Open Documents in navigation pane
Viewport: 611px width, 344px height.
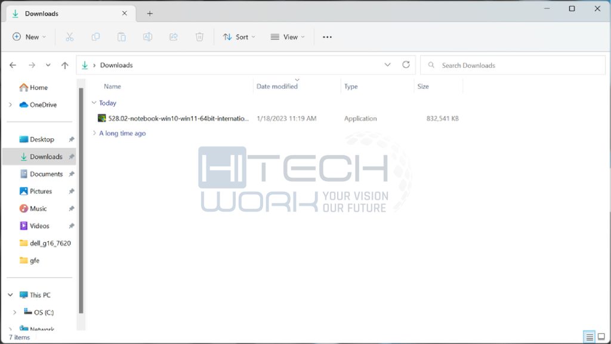(x=41, y=174)
